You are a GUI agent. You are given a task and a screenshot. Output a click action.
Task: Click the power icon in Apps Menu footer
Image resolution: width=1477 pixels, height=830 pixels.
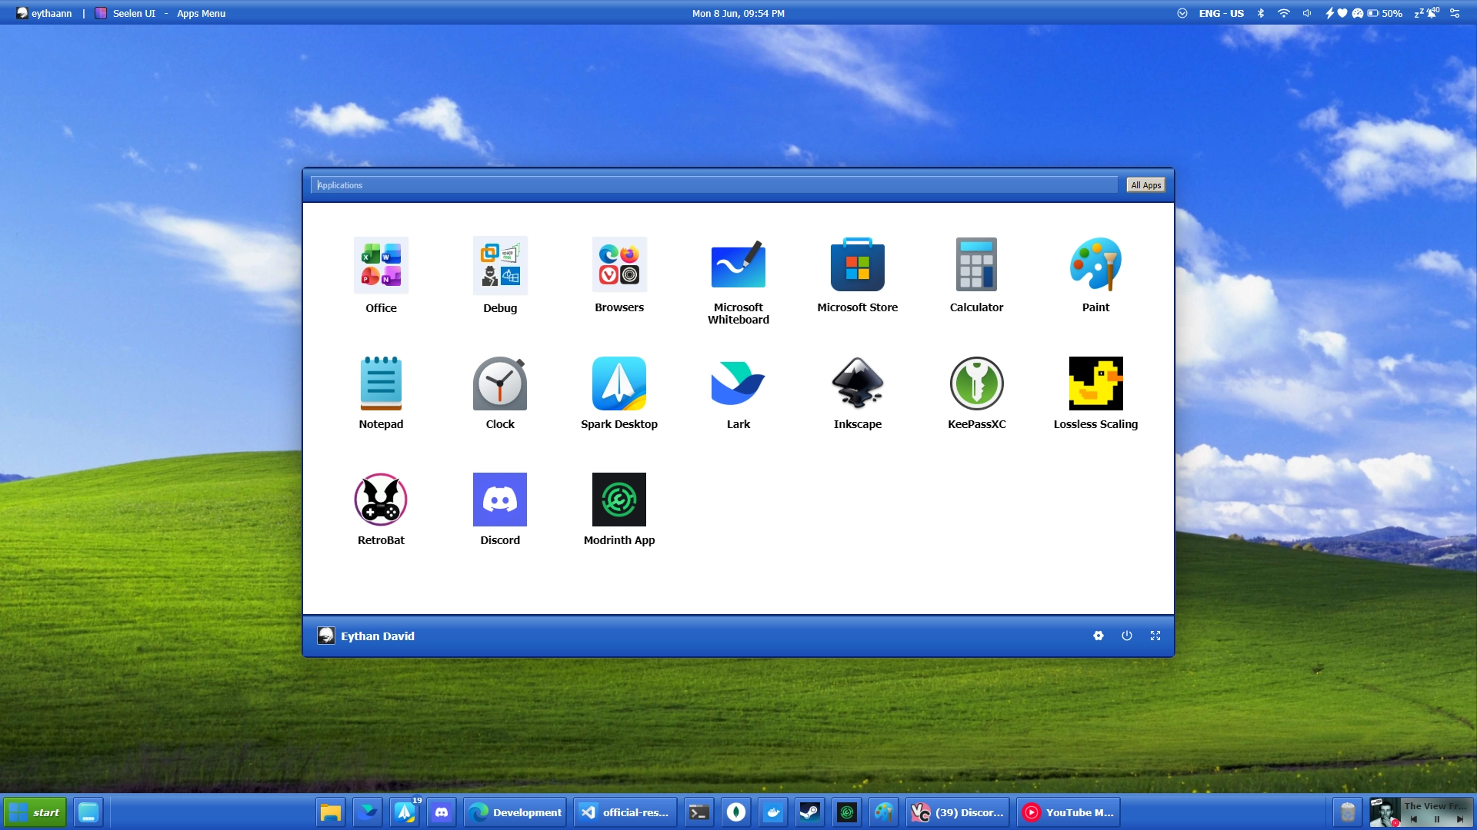pos(1127,636)
